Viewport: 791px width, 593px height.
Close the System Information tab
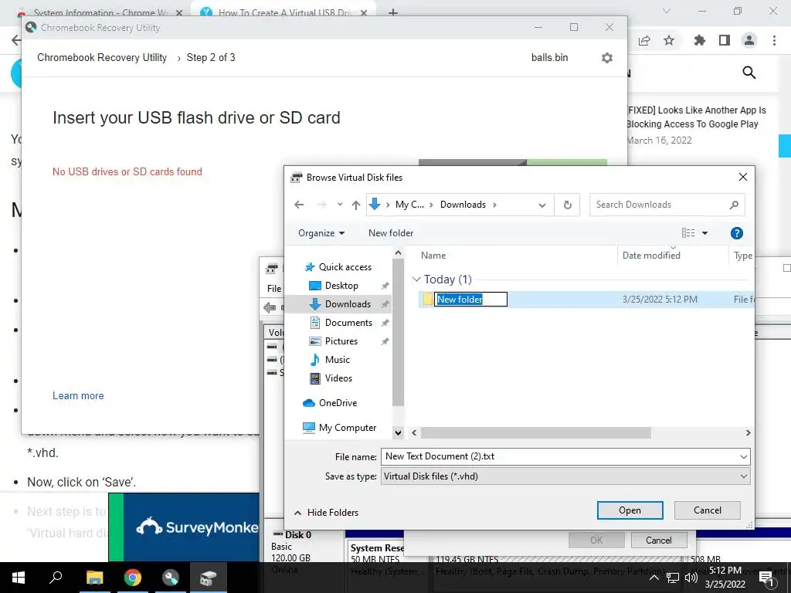click(x=179, y=12)
